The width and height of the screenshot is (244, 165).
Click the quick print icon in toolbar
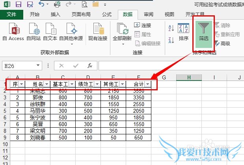tap(57, 4)
